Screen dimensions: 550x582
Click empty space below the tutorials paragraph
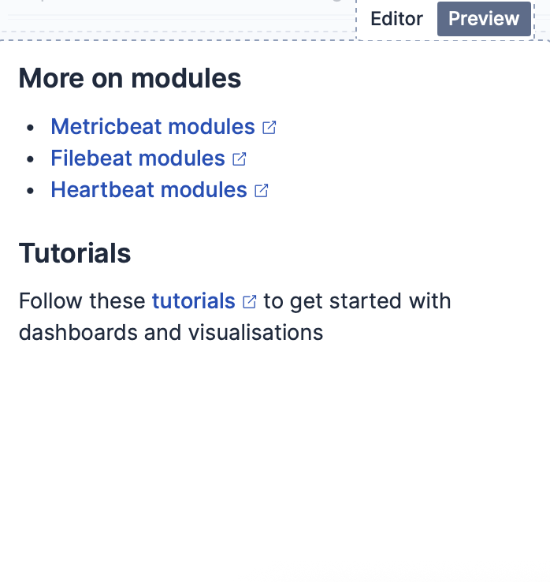[275, 457]
